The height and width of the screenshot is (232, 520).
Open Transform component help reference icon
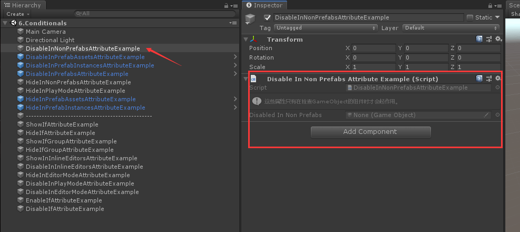(x=479, y=40)
